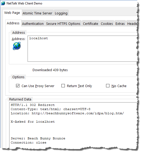Switch to Secure HTTPS Options tab
This screenshot has width=142, height=153.
tap(63, 24)
